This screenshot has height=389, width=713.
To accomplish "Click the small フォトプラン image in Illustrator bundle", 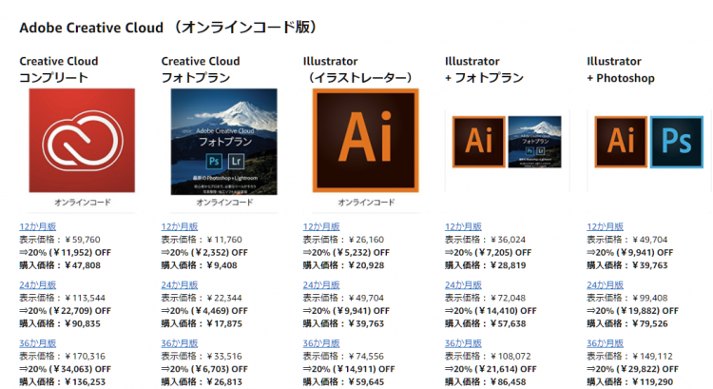I will [x=534, y=142].
